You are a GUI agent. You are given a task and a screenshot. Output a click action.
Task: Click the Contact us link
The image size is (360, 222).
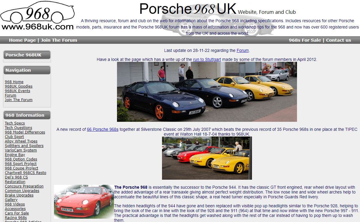click(338, 40)
